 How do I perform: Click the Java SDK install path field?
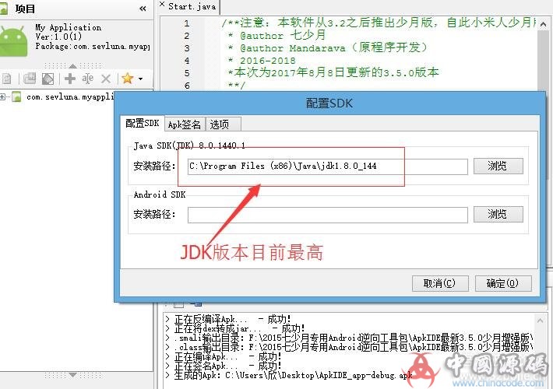tap(328, 166)
